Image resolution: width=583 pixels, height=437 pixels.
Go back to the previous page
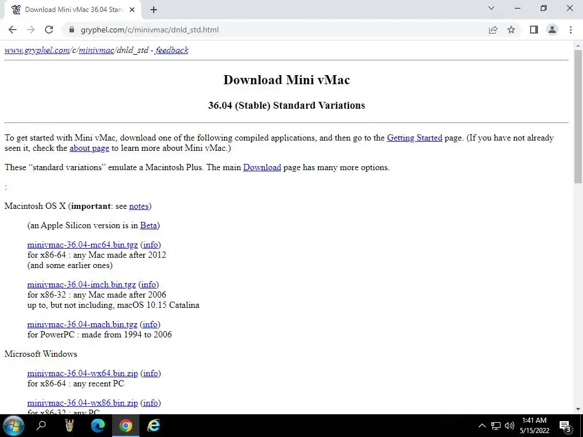click(13, 30)
